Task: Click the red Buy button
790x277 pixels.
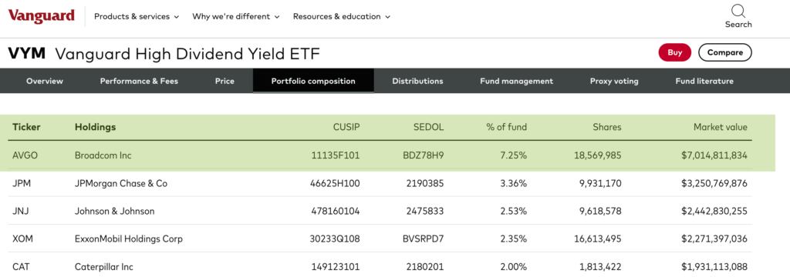Action: (674, 52)
